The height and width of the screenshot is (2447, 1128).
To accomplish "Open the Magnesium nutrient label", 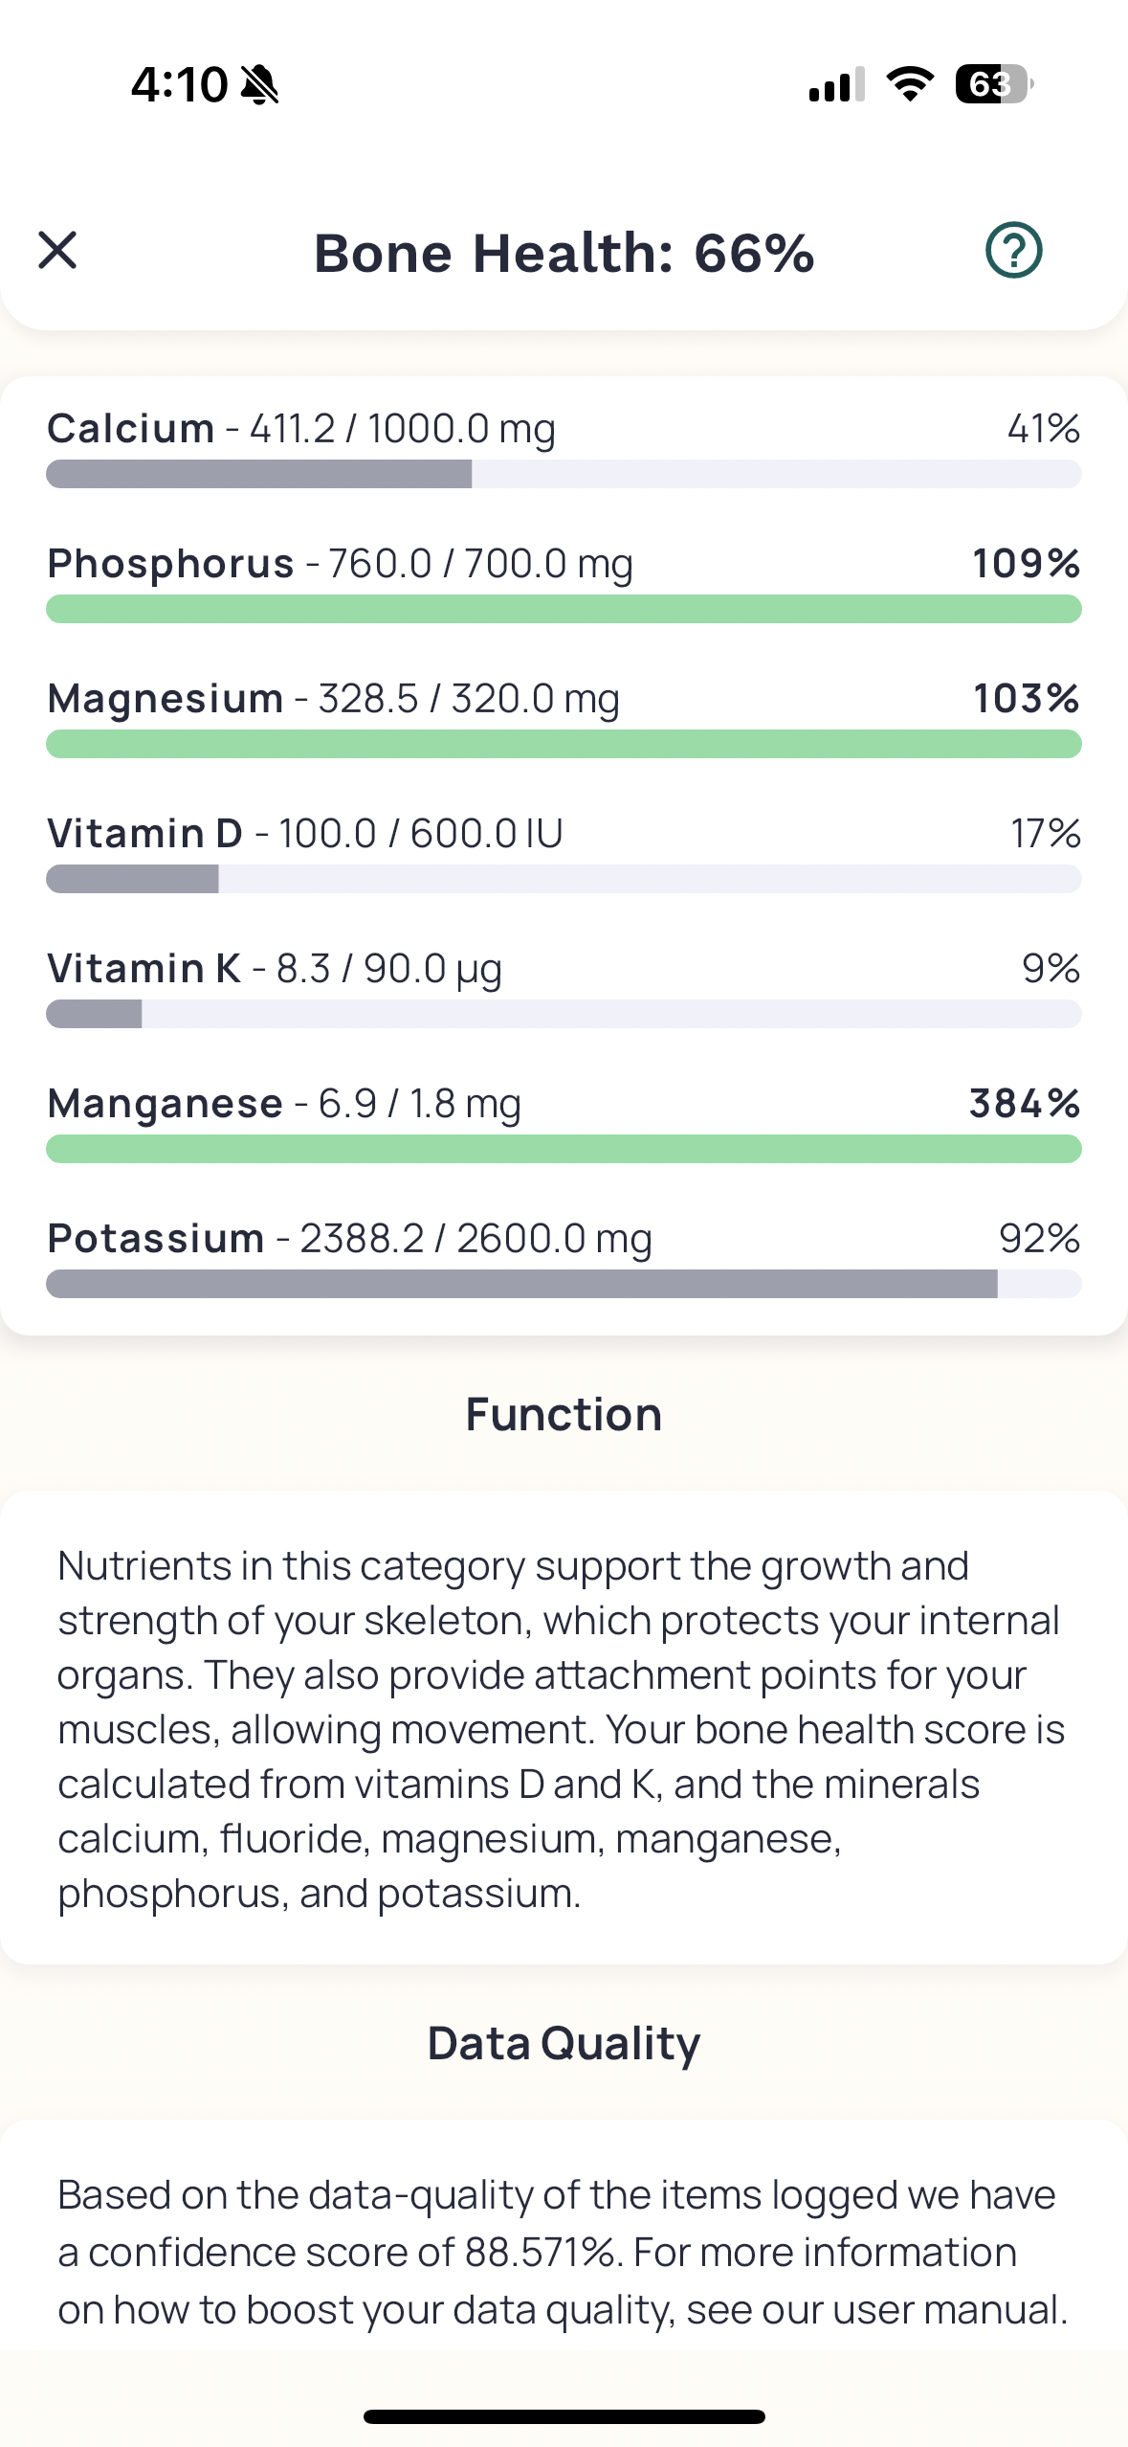I will pos(166,698).
